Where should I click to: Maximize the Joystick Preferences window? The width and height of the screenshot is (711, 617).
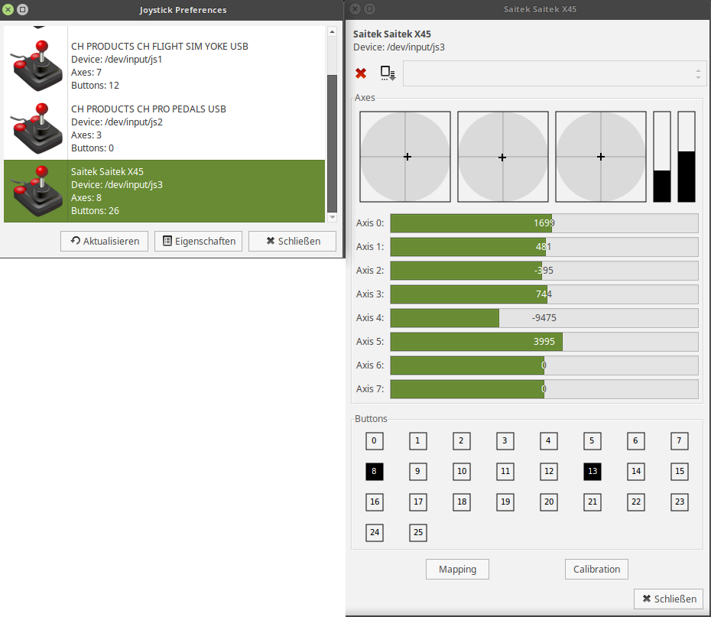[23, 9]
